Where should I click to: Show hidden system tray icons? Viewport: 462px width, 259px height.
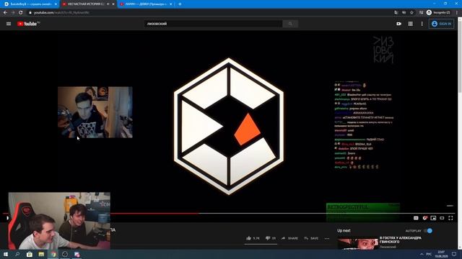pyautogui.click(x=422, y=254)
